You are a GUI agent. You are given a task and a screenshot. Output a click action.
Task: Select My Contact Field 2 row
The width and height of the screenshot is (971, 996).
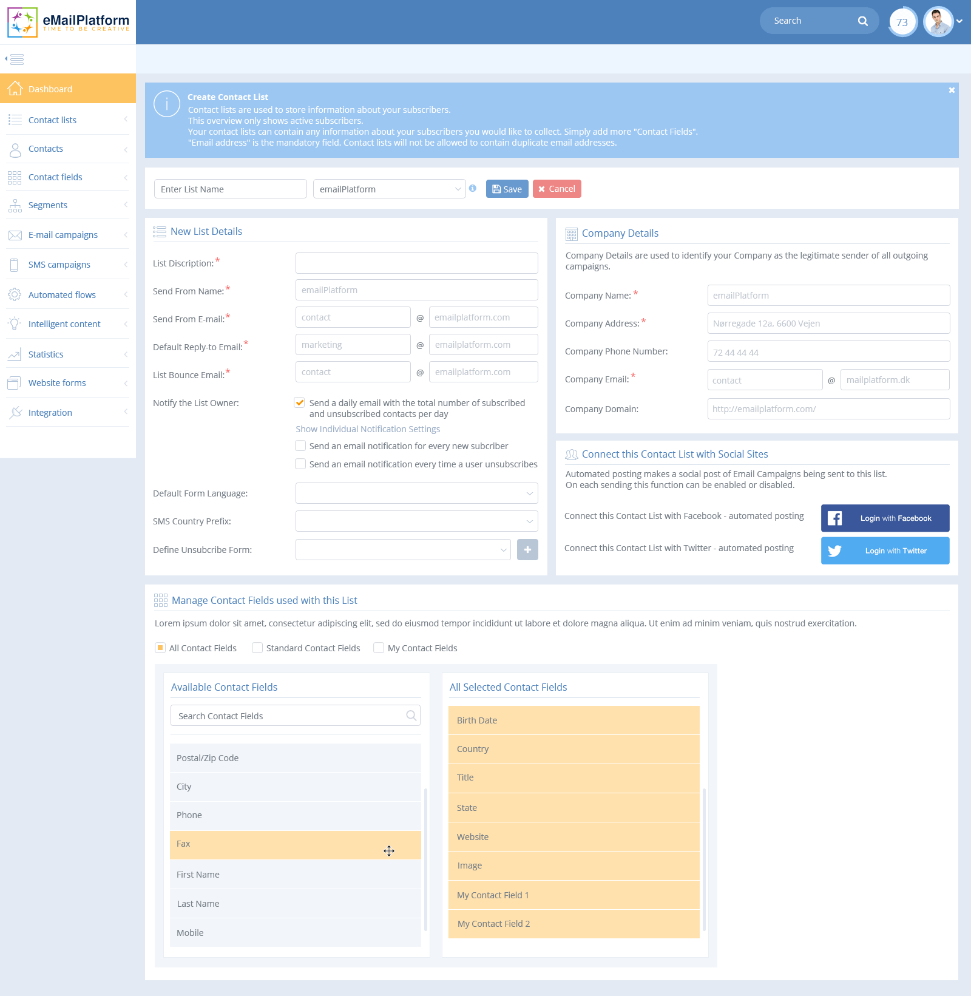click(x=574, y=924)
